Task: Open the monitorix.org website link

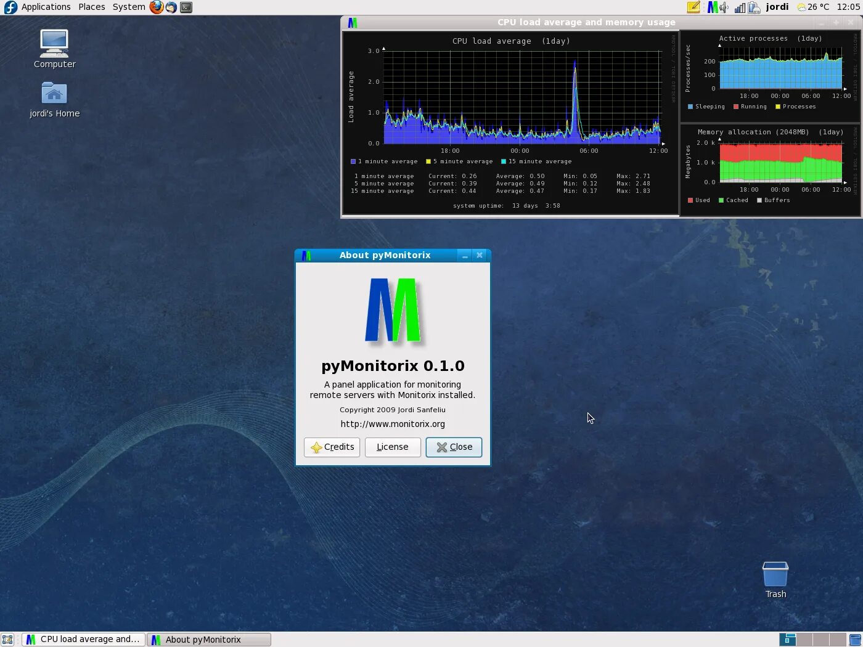Action: click(x=393, y=424)
